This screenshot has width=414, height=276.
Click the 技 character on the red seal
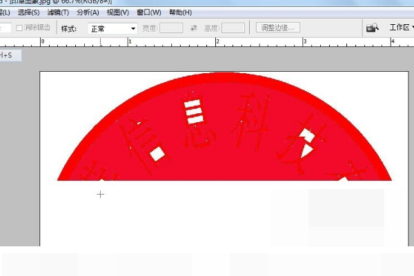302,144
